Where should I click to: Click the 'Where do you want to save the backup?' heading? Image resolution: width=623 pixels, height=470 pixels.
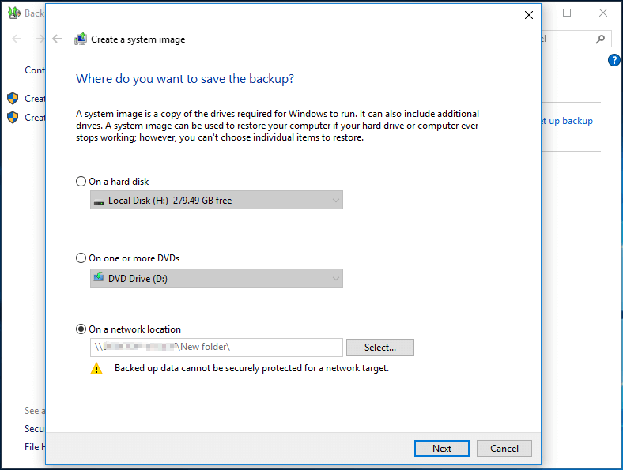(x=185, y=79)
